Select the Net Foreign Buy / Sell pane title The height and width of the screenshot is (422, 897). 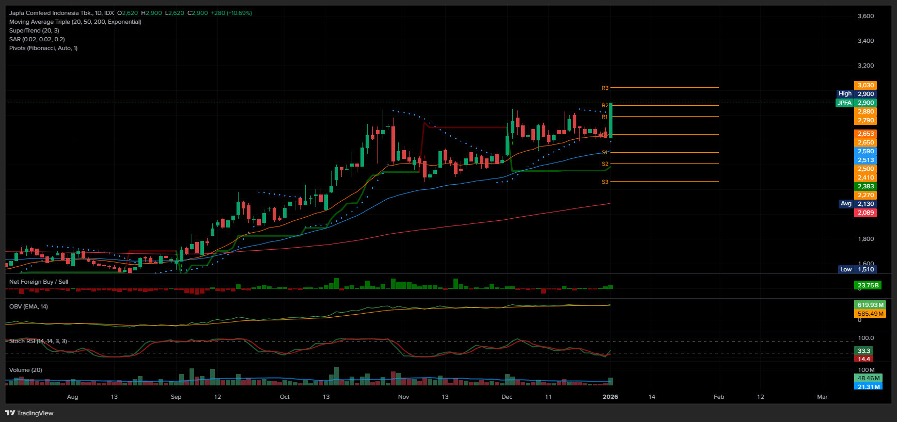pyautogui.click(x=39, y=282)
